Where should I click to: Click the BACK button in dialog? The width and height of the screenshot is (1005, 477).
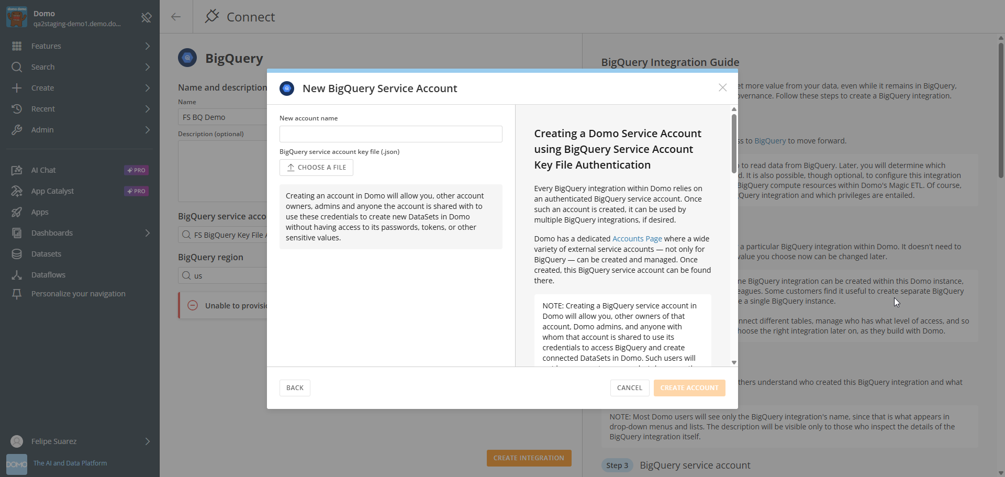(x=295, y=388)
